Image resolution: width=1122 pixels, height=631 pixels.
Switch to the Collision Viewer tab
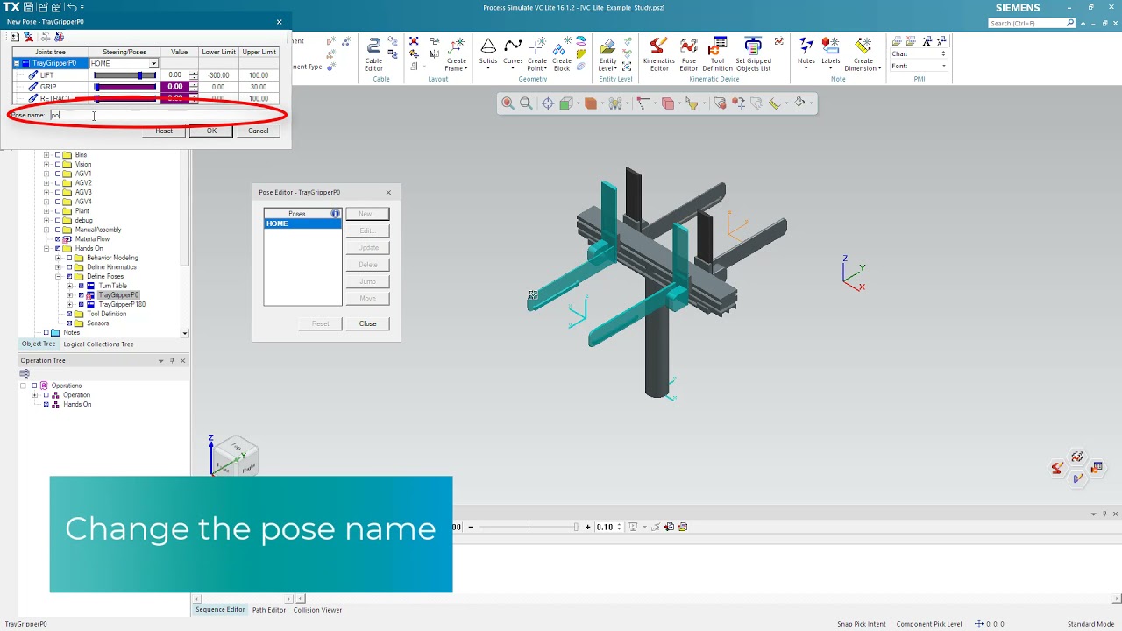(317, 610)
